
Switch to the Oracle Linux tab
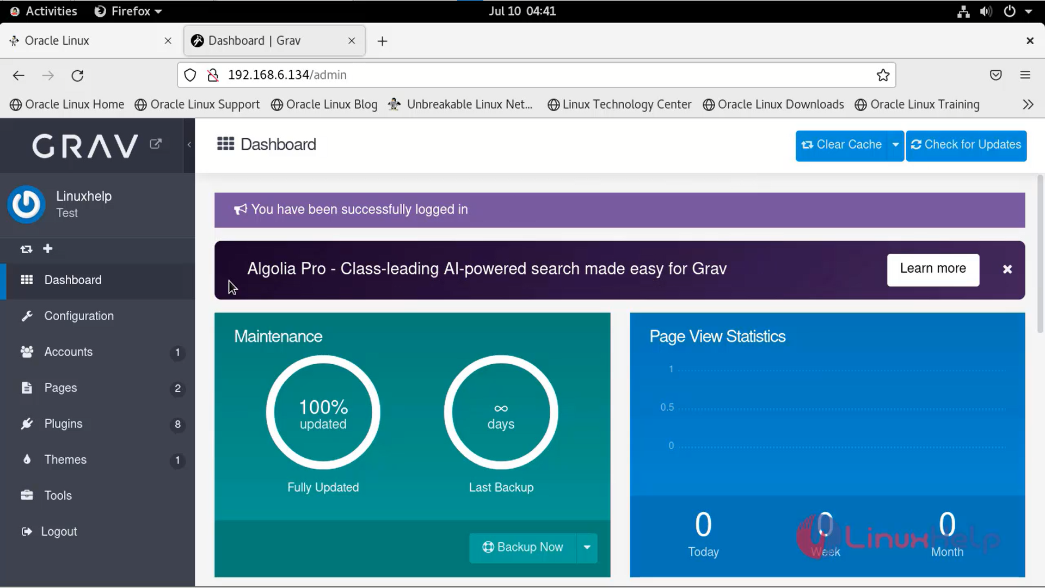click(90, 41)
